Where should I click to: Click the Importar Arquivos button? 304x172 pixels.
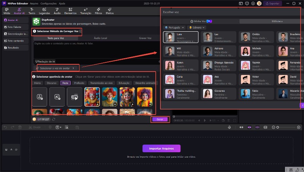pyautogui.click(x=161, y=148)
